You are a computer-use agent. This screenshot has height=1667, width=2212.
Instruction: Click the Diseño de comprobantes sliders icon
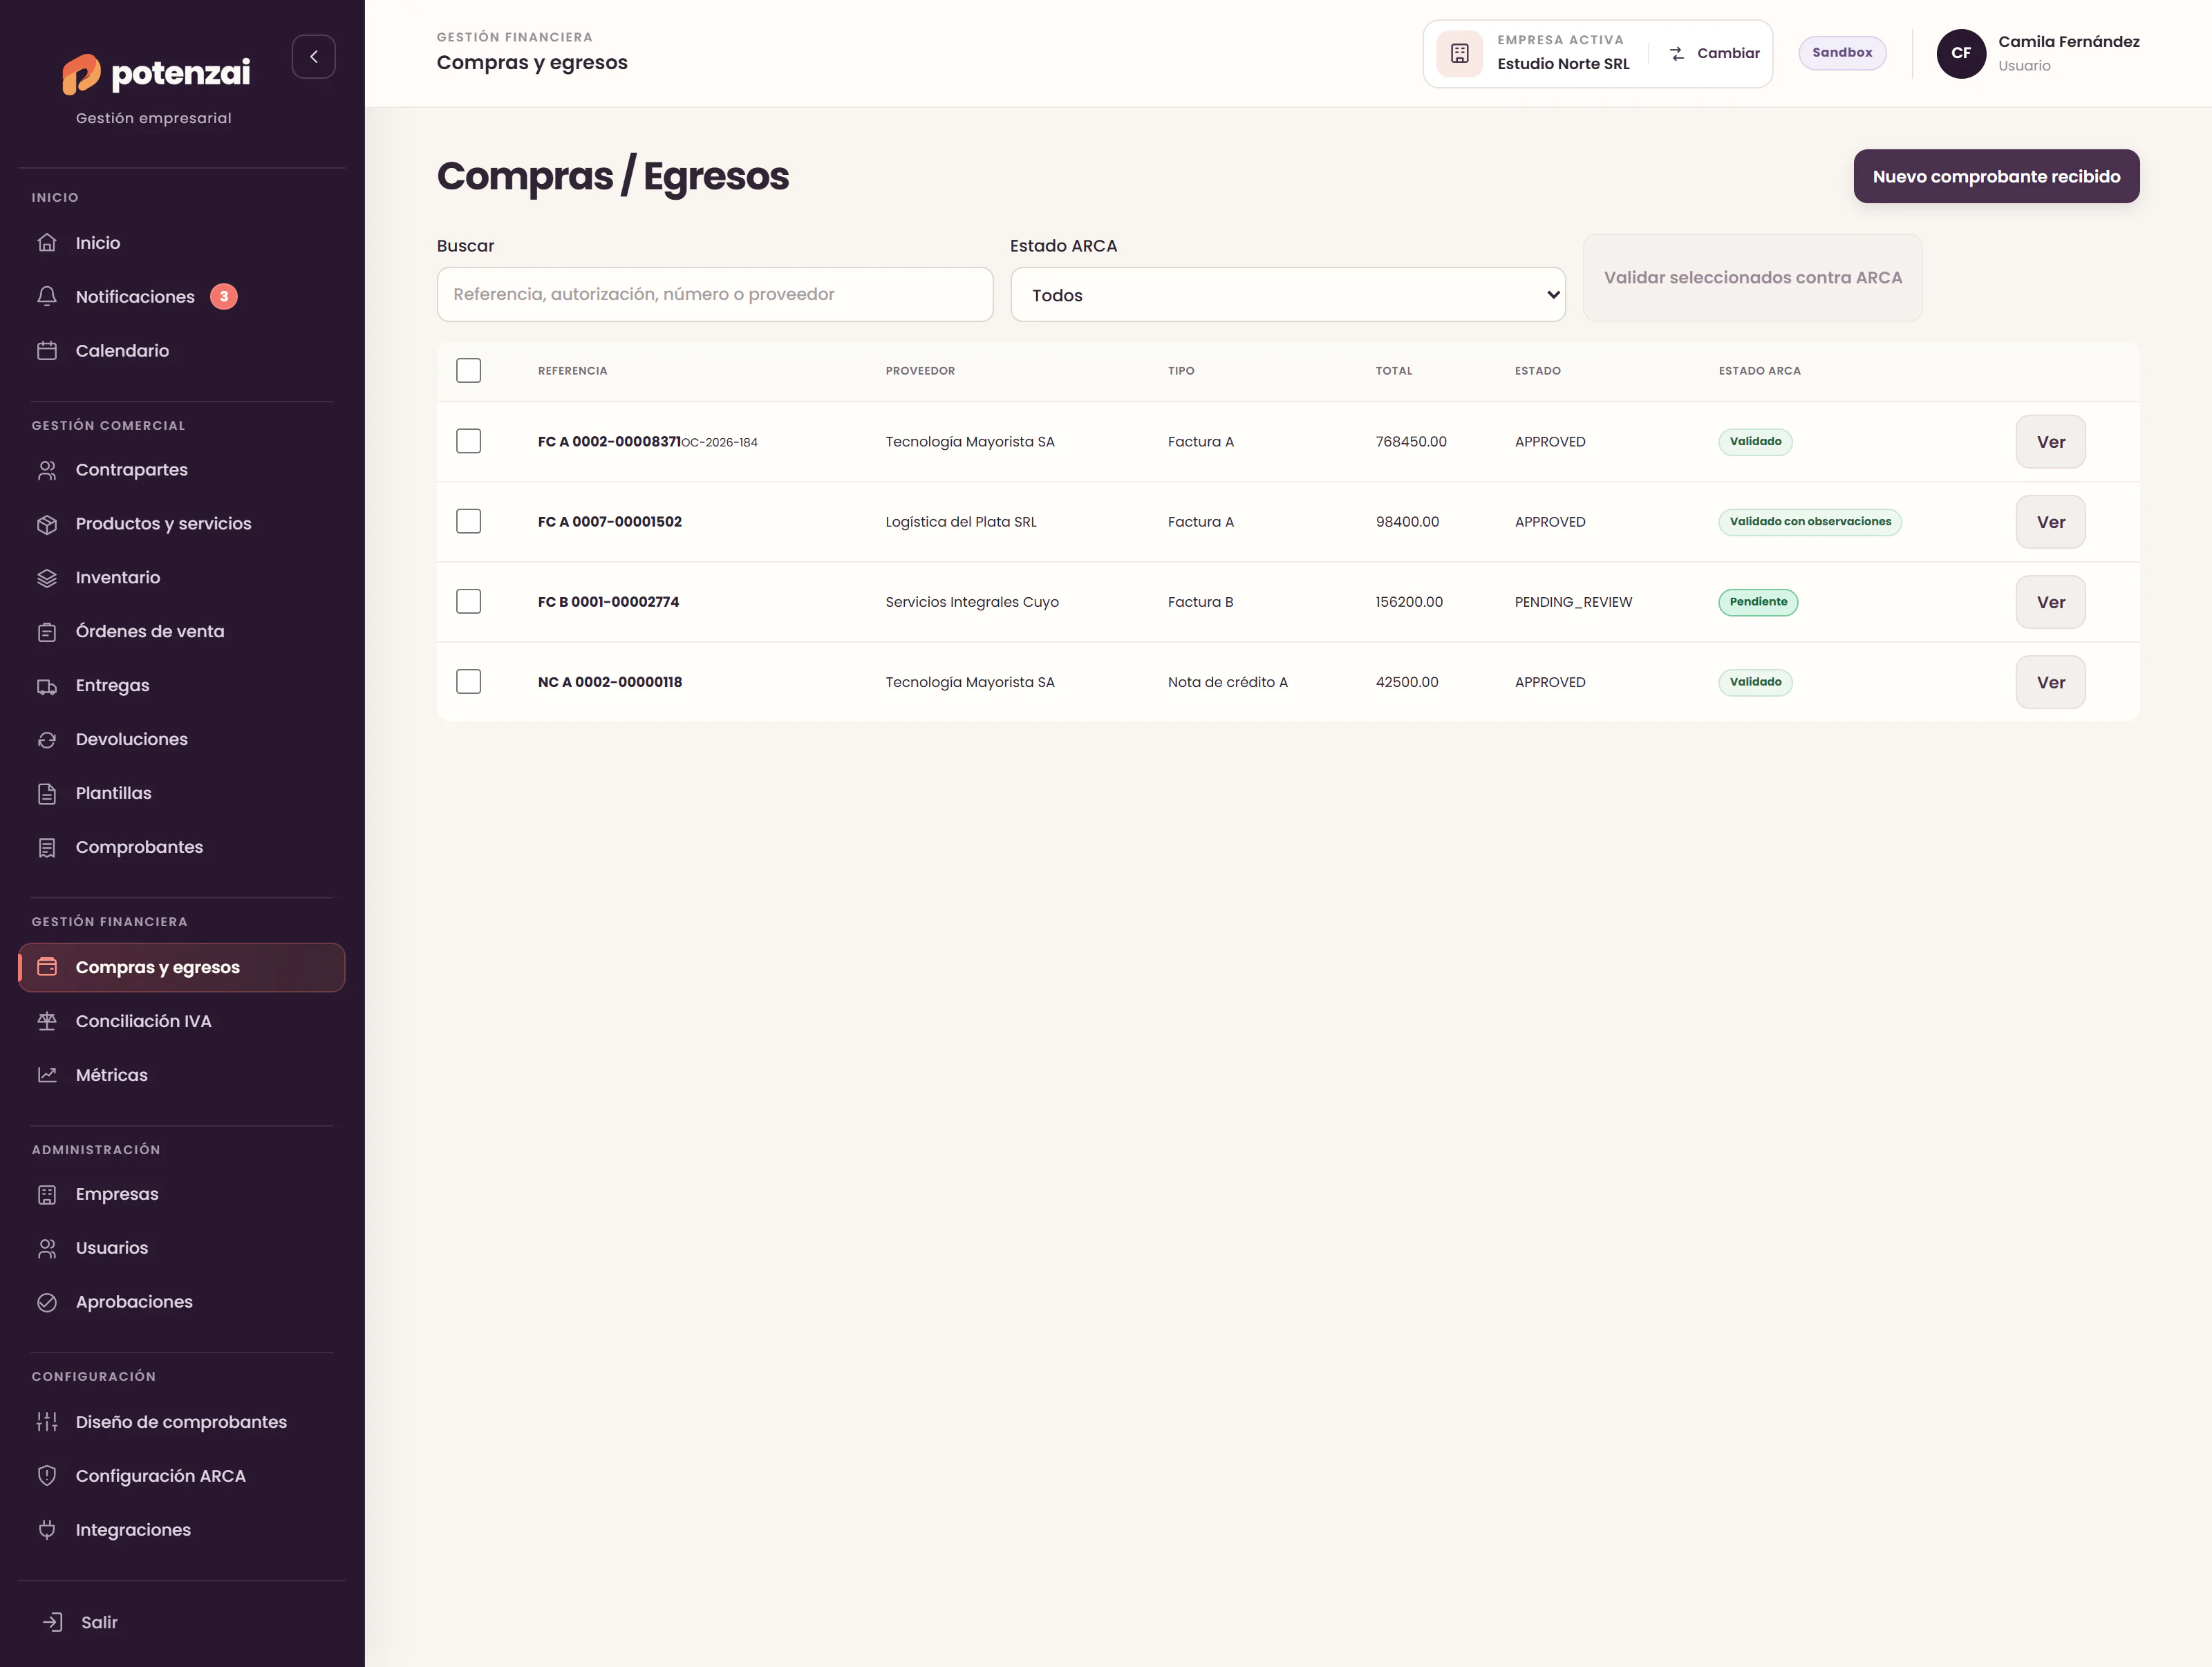point(47,1422)
